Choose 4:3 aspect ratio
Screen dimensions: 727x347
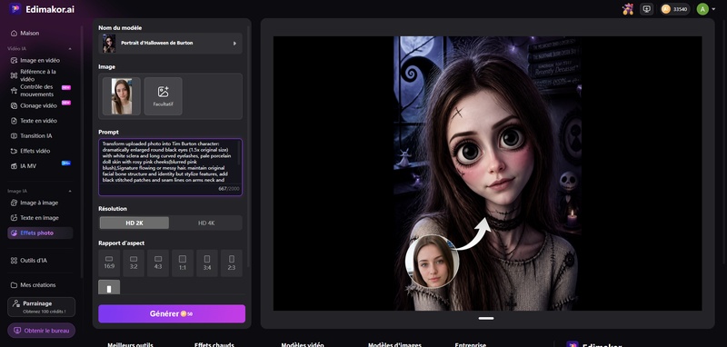click(158, 263)
